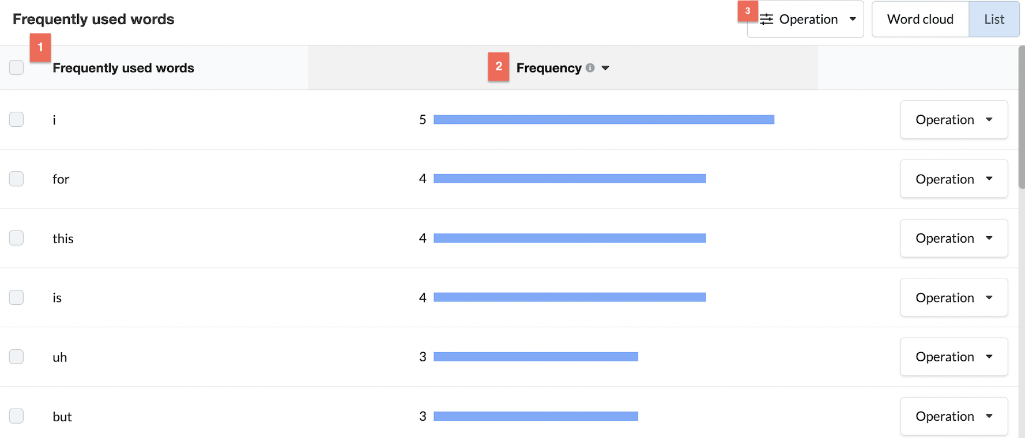Click the frequency bar for word 'i'

[604, 119]
